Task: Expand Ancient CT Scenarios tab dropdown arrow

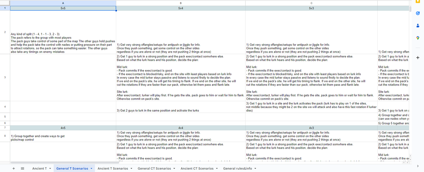Action: tap(217, 168)
